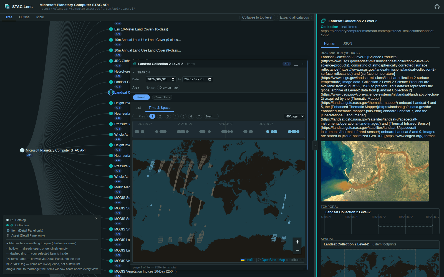Open the GitHub repository icon

point(437,7)
